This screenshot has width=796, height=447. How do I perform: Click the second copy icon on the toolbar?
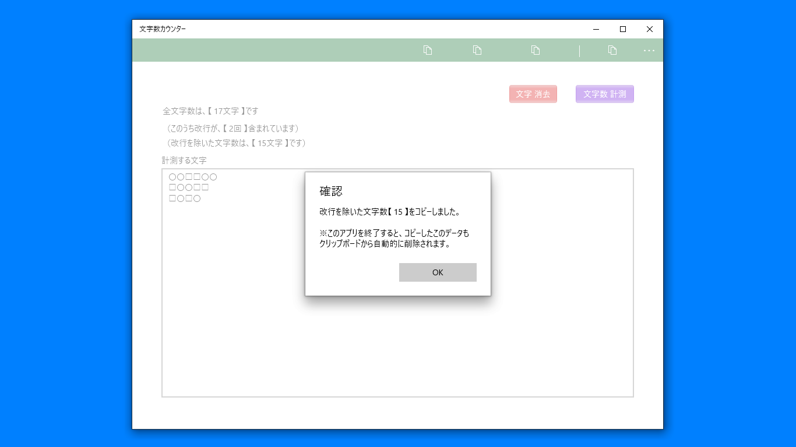pyautogui.click(x=477, y=50)
